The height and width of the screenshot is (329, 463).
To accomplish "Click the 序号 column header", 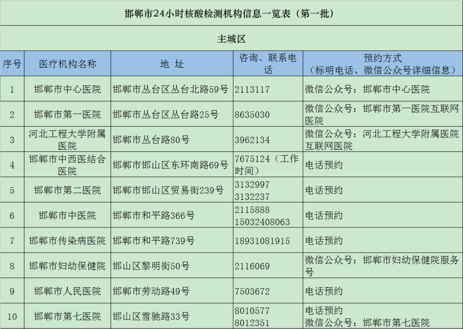I will [x=12, y=64].
